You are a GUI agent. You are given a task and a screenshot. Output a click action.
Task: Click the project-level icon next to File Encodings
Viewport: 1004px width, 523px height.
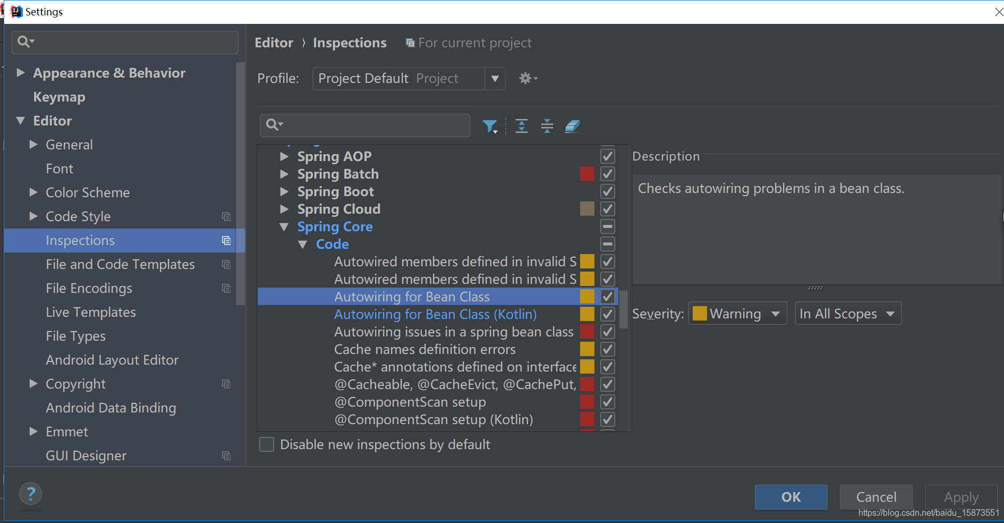point(226,288)
